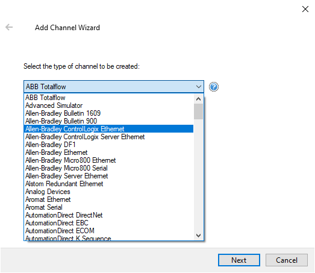The image size is (315, 273).
Task: Pick AutomationDirect EBC
Action: coord(108,223)
